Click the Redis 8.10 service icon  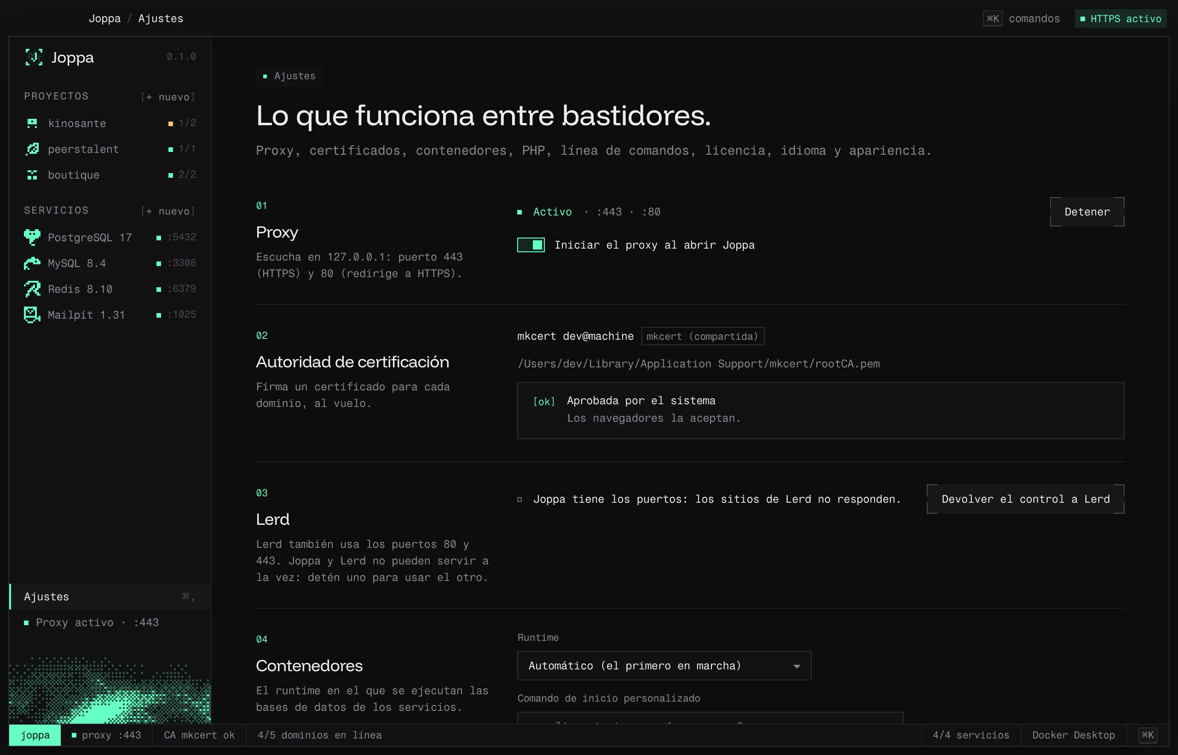pyautogui.click(x=32, y=289)
